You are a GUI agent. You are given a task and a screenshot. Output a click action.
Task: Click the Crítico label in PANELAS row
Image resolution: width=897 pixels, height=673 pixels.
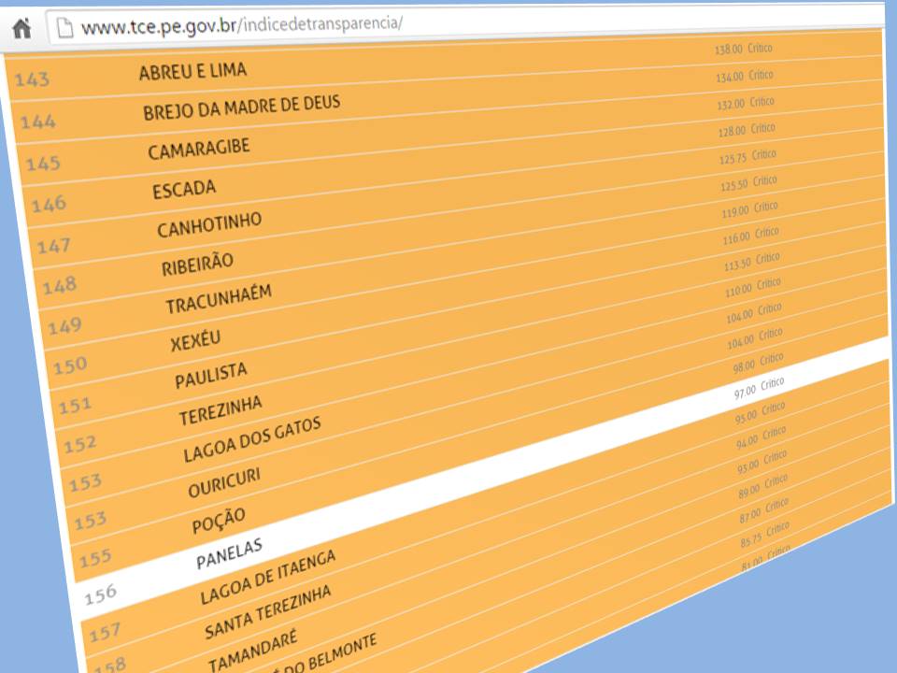coord(773,383)
